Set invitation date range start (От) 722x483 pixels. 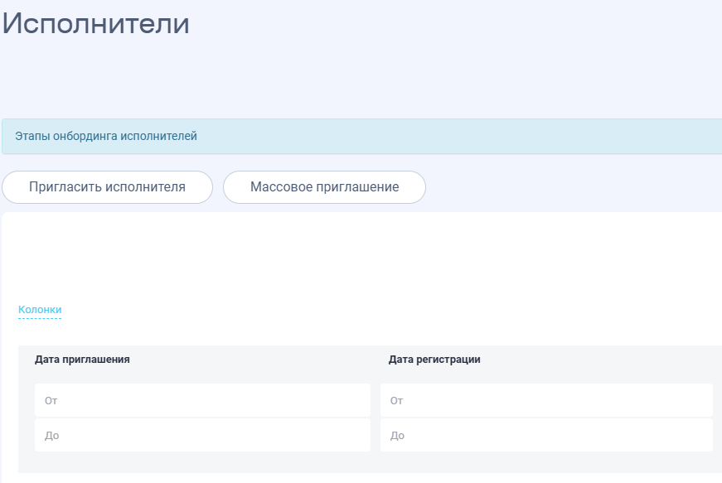202,400
